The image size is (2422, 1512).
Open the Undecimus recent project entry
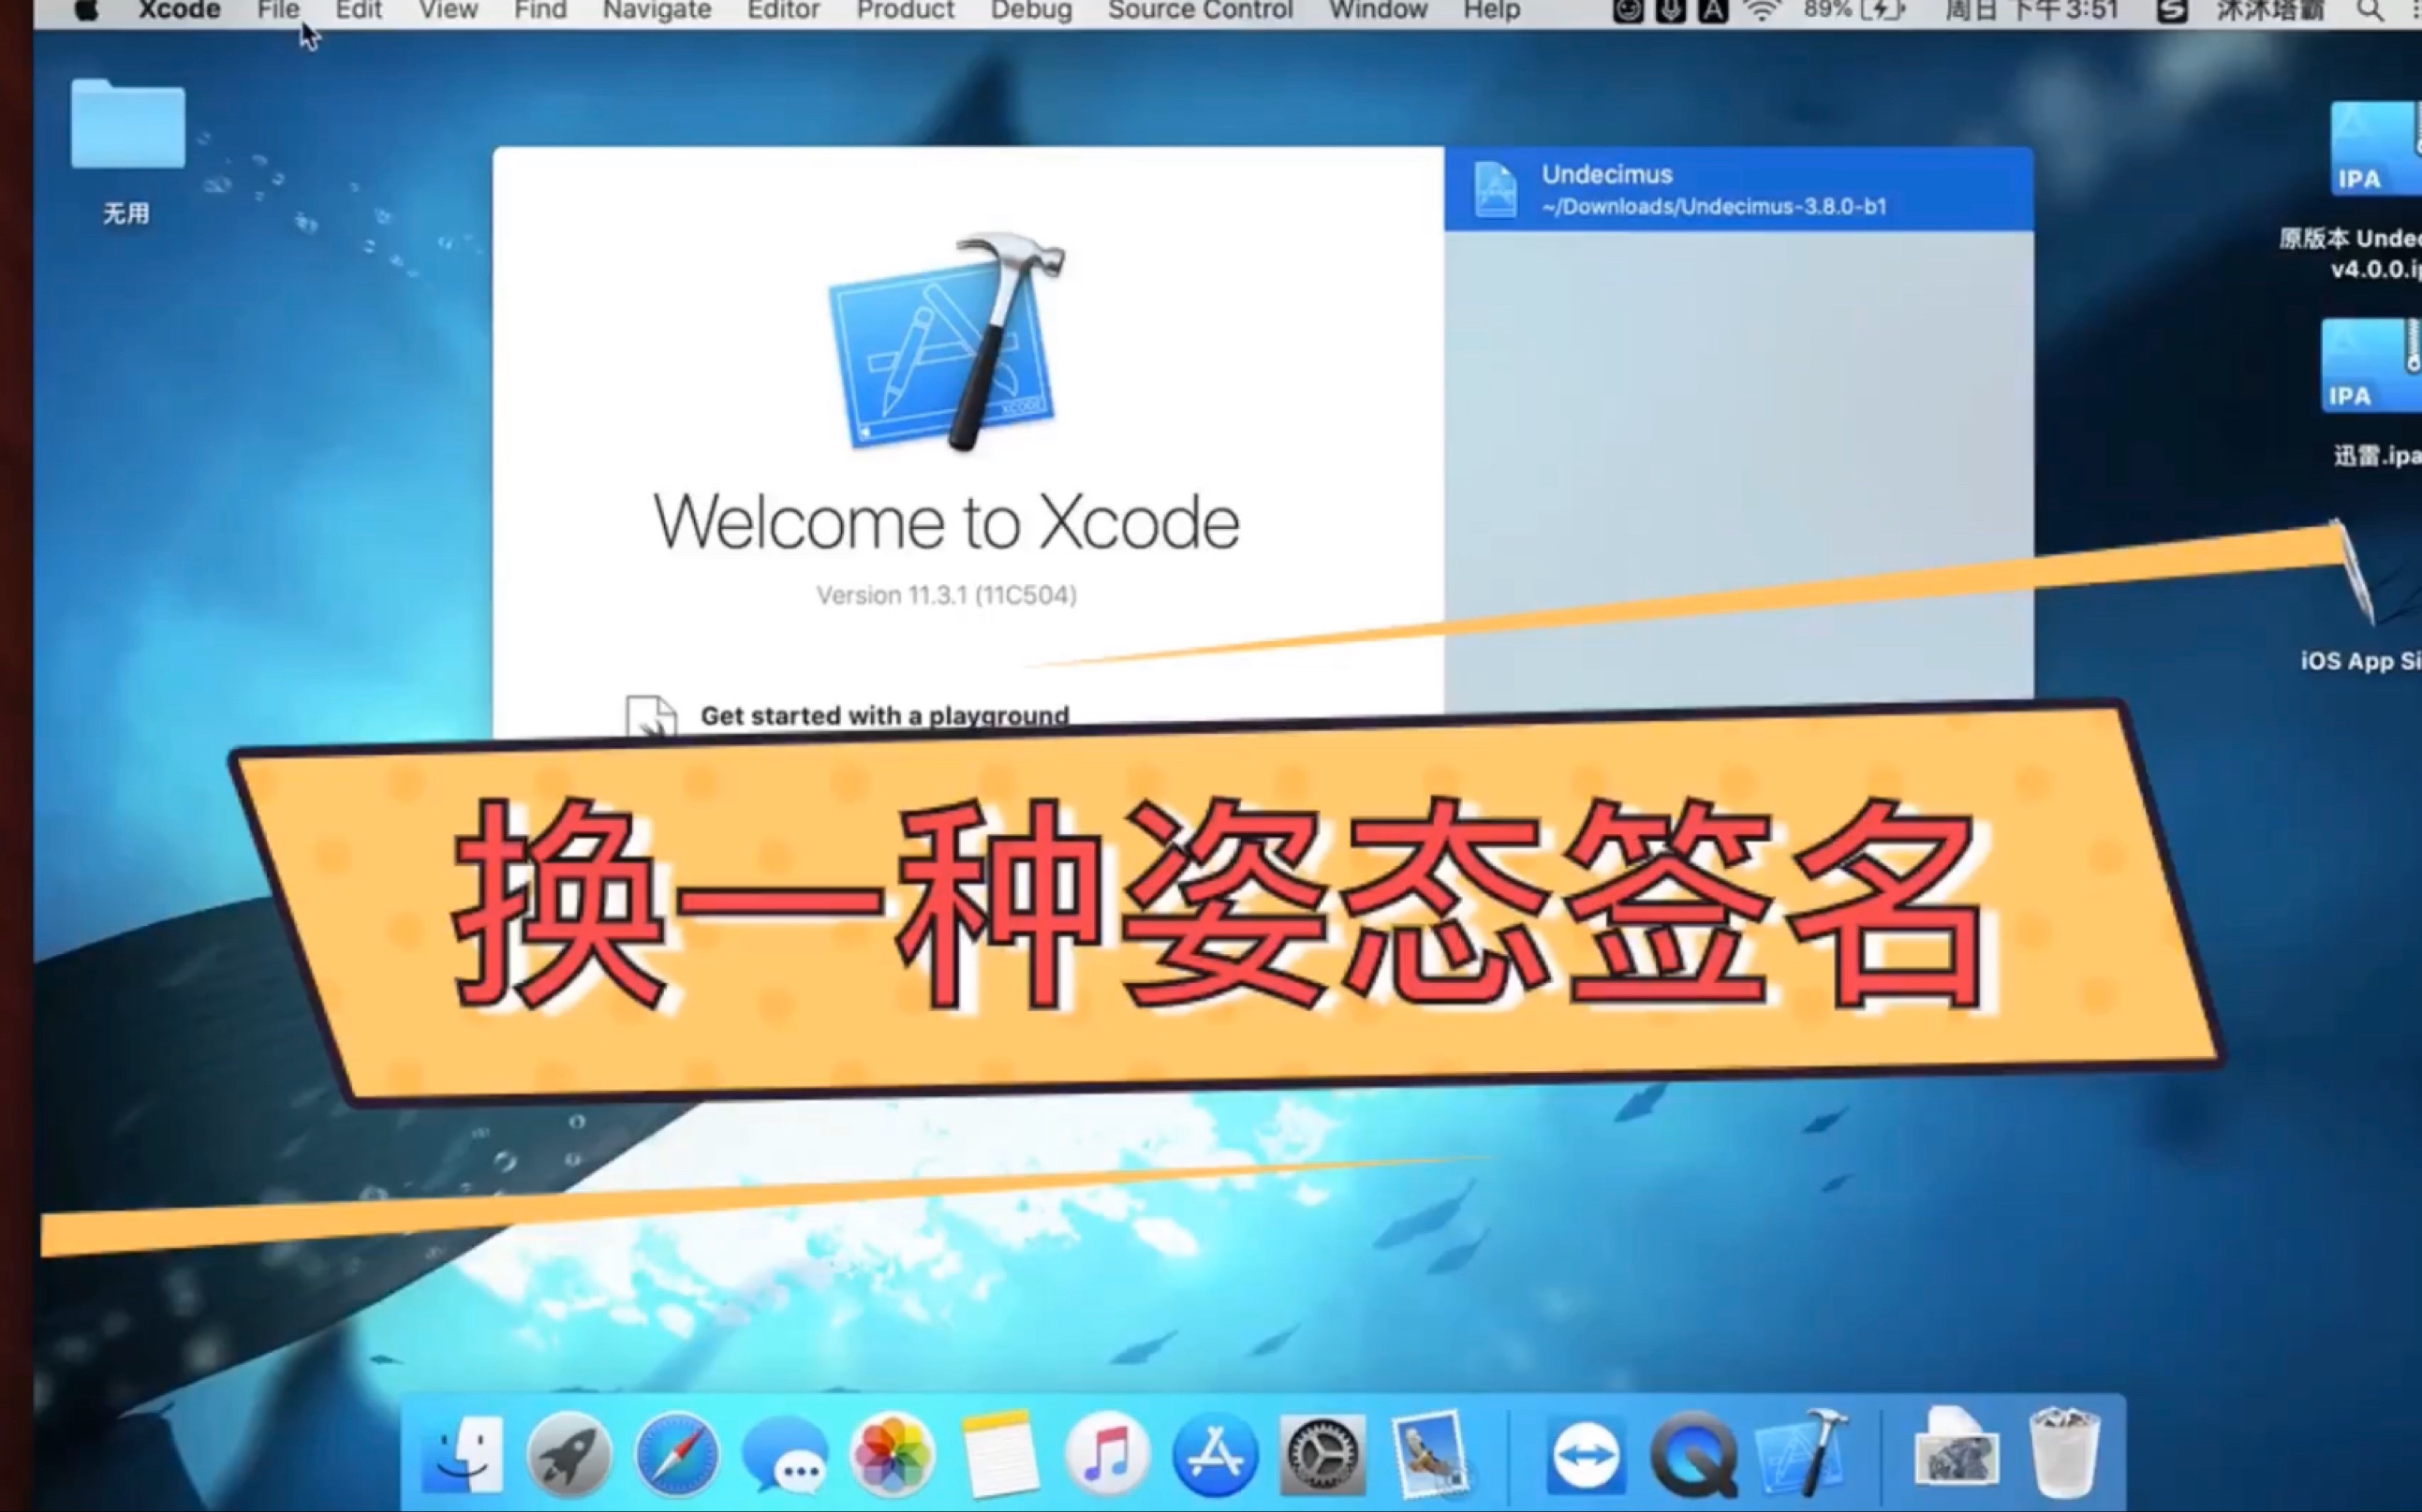(x=1737, y=189)
